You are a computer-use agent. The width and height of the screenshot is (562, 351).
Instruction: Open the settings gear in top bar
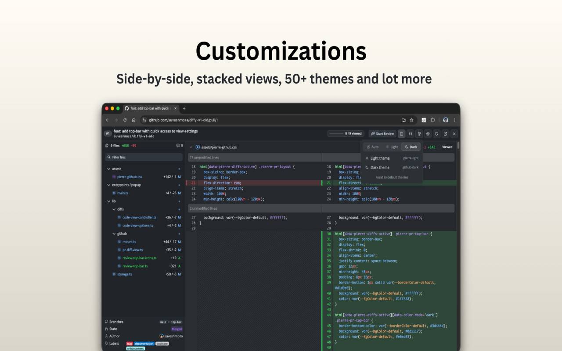tap(428, 134)
